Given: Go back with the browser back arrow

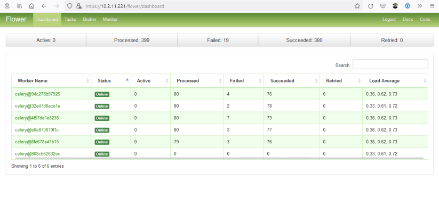Looking at the screenshot, I should (44, 6).
